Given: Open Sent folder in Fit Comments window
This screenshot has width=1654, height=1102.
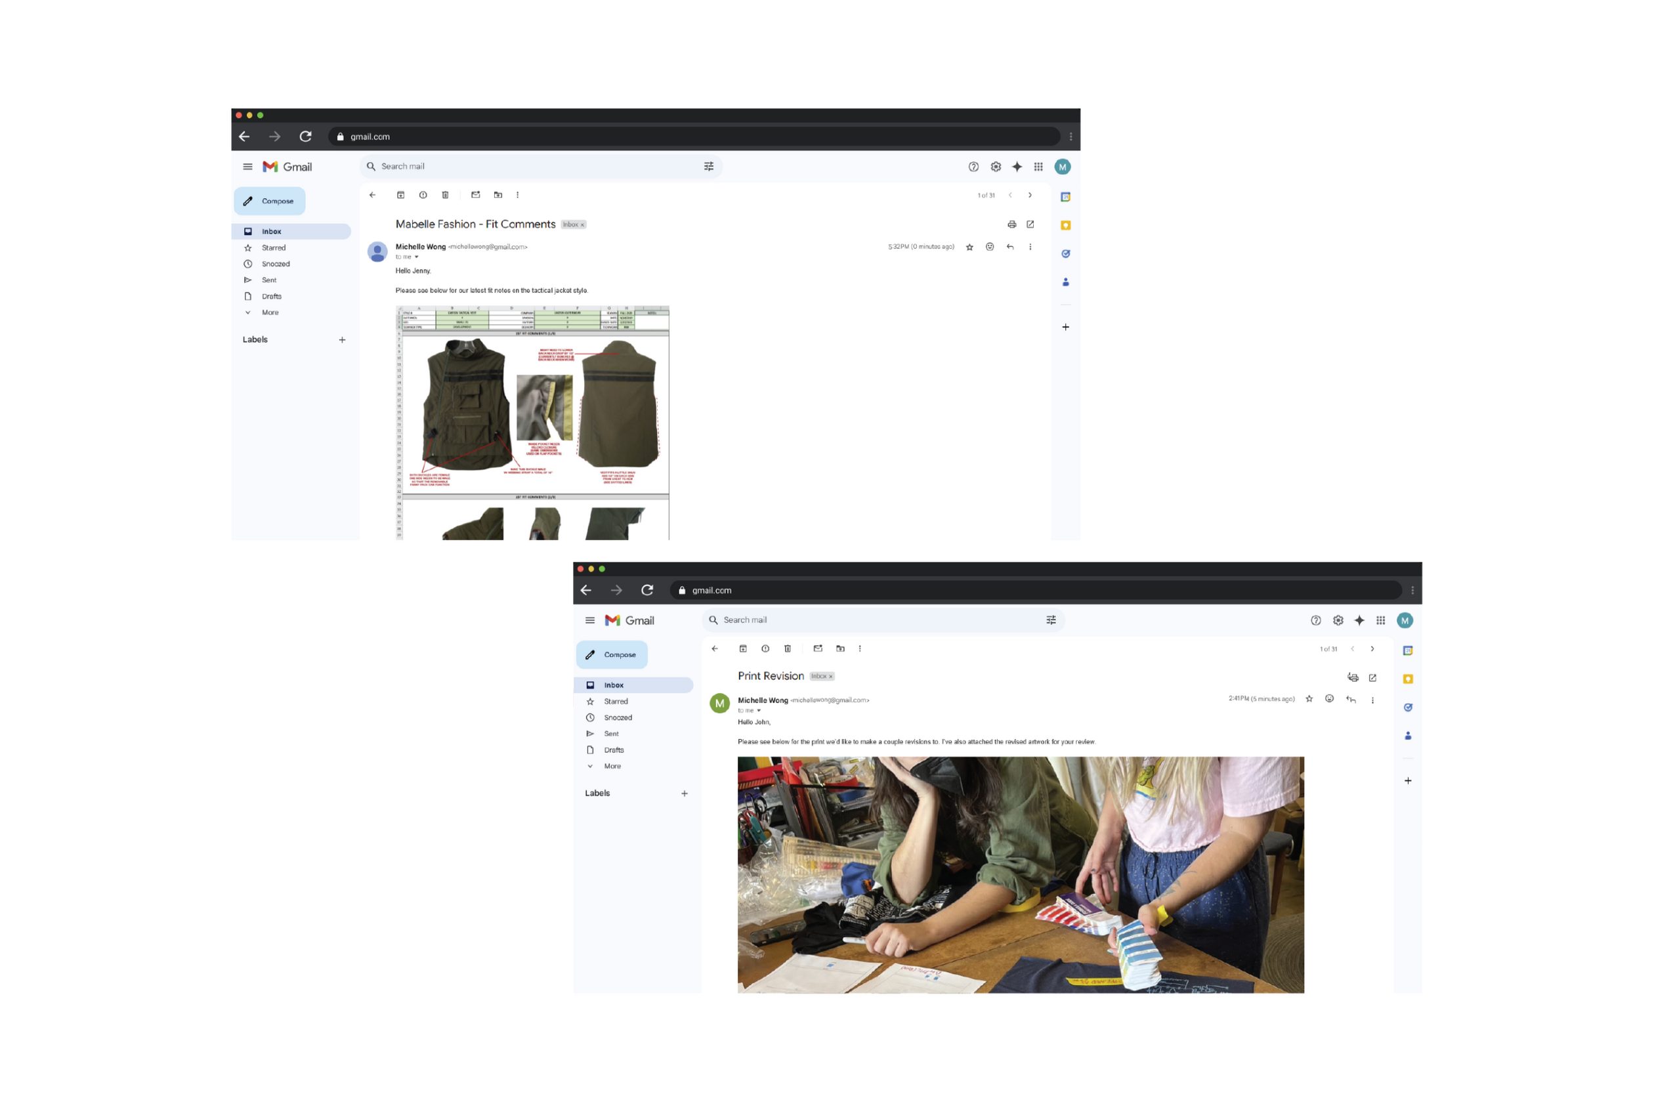Looking at the screenshot, I should pyautogui.click(x=269, y=280).
